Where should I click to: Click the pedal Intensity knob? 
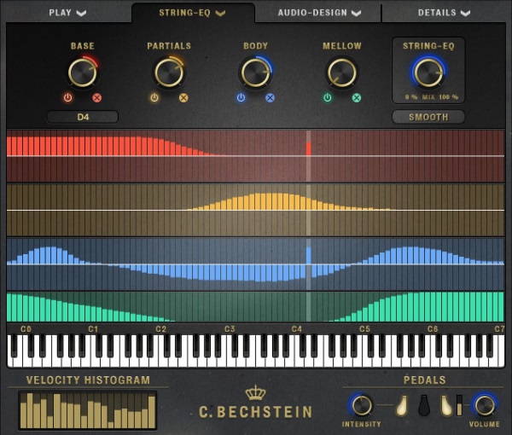(x=362, y=405)
